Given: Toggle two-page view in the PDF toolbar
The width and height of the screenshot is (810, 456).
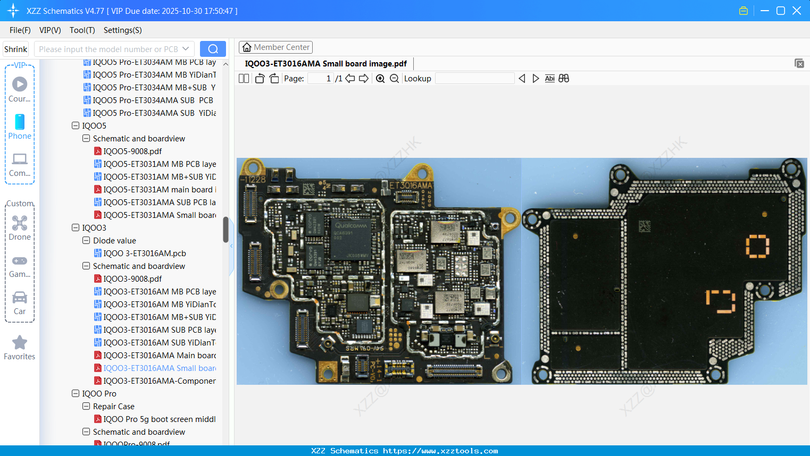Looking at the screenshot, I should pyautogui.click(x=244, y=78).
